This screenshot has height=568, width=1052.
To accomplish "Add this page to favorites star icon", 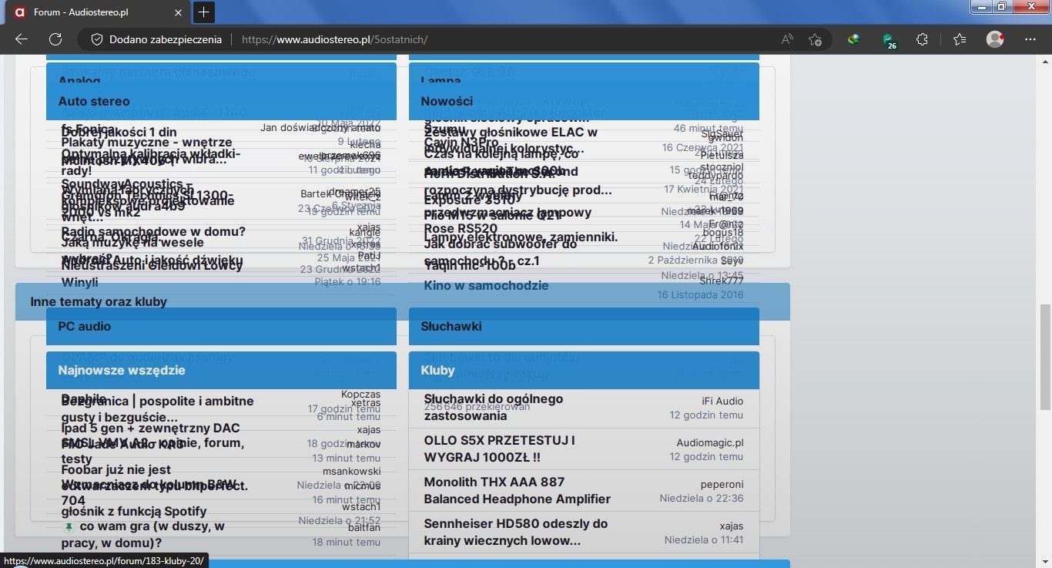I will pyautogui.click(x=815, y=39).
